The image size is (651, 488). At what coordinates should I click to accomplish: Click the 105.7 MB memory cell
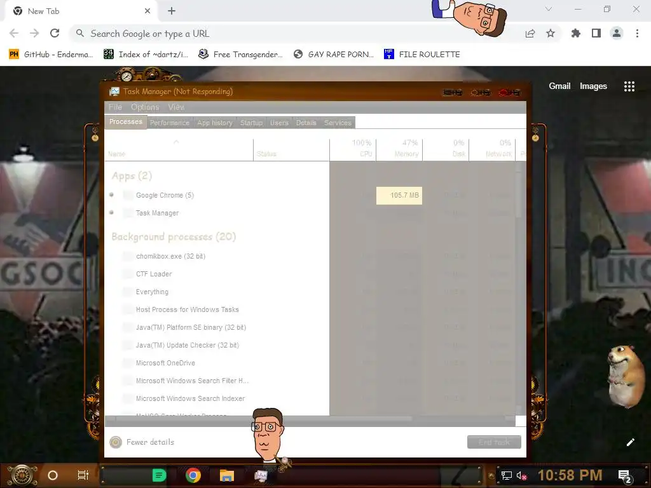coord(399,196)
